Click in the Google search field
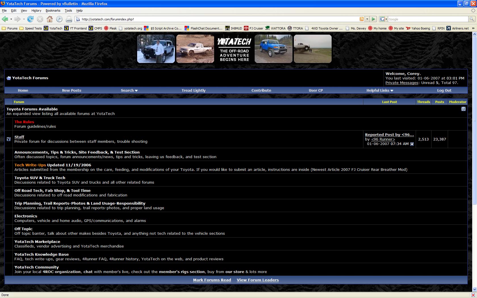 click(428, 19)
